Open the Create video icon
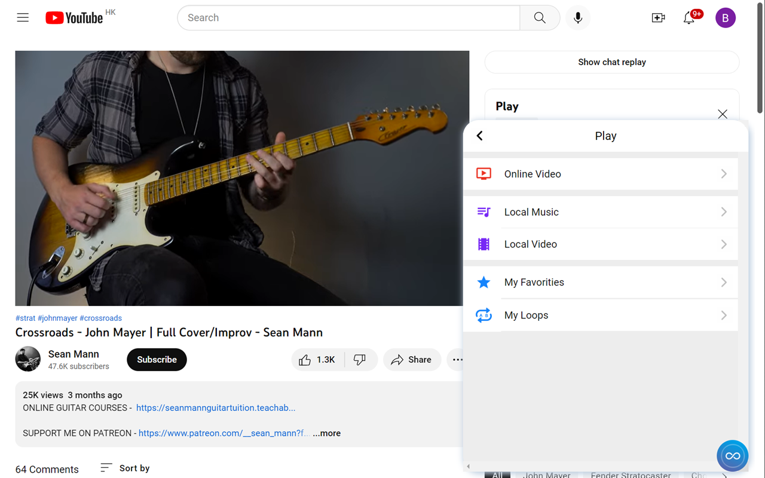The image size is (765, 478). tap(658, 18)
